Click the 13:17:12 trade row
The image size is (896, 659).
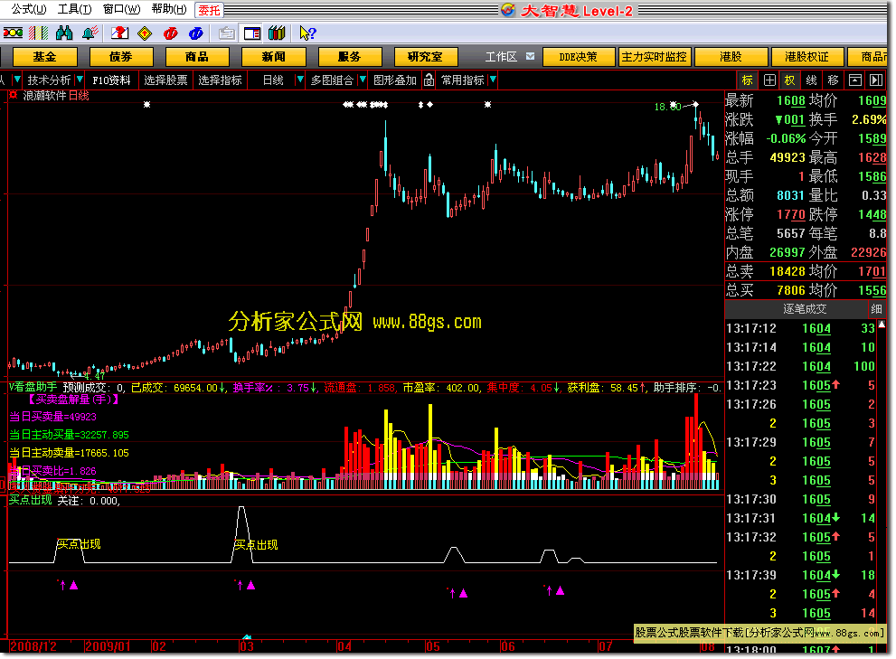coord(800,328)
